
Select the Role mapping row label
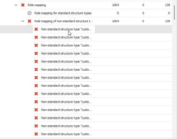(37, 5)
